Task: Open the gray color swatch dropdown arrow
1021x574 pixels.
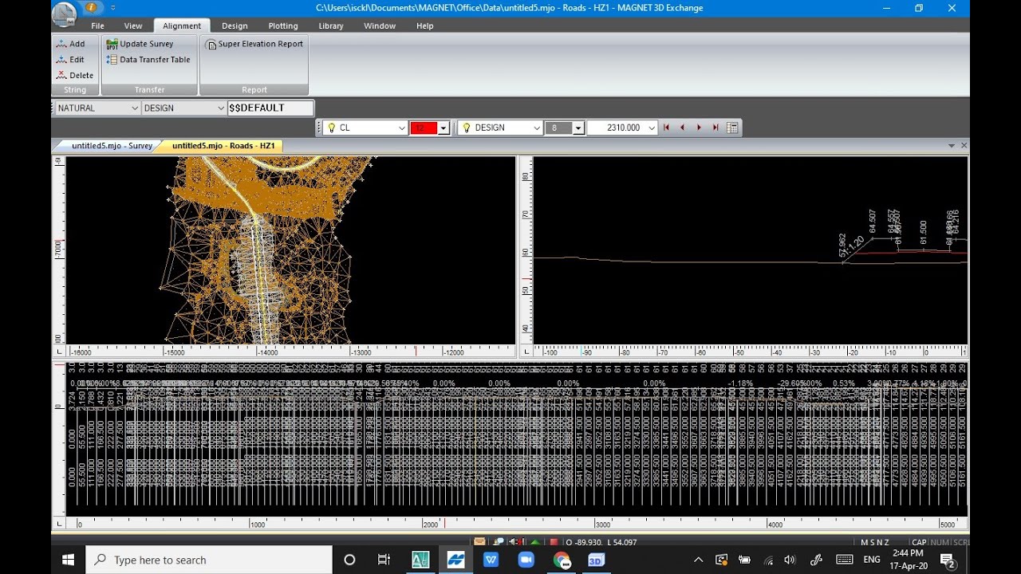Action: (x=579, y=128)
